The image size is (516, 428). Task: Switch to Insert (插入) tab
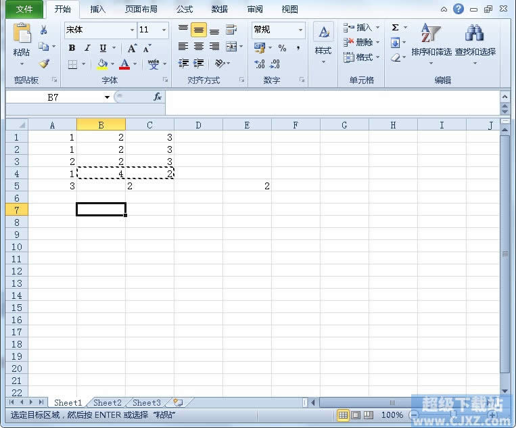tap(98, 9)
